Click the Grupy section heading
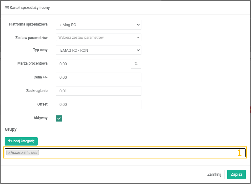The width and height of the screenshot is (251, 184). click(10, 130)
